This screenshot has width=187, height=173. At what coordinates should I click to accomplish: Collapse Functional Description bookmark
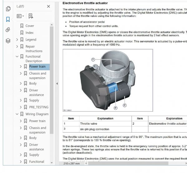pos(17,56)
